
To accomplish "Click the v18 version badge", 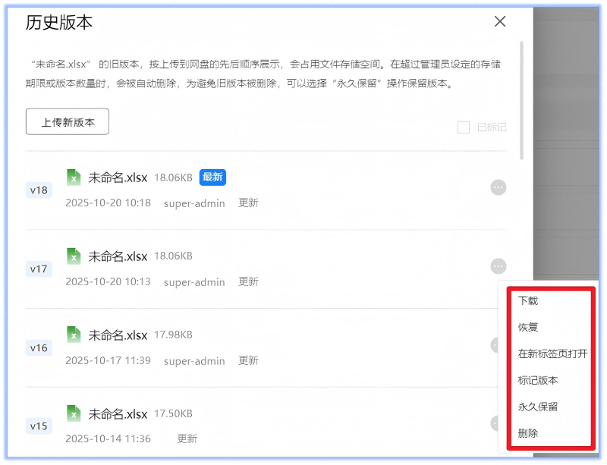I will (39, 190).
